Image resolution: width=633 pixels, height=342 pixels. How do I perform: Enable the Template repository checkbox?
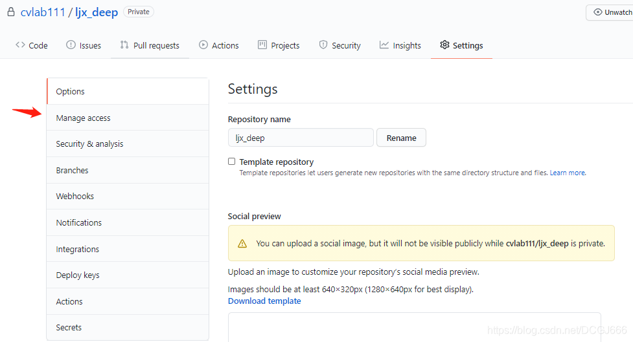click(x=232, y=162)
